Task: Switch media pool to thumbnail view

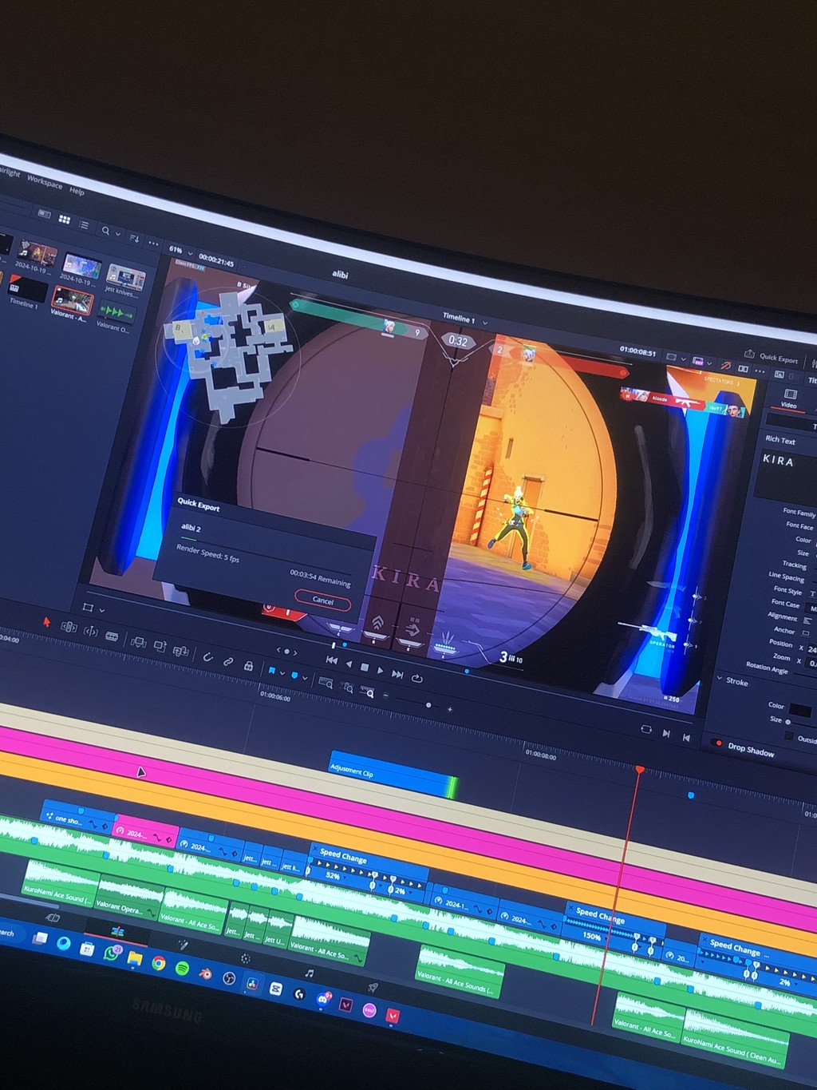Action: pos(65,220)
